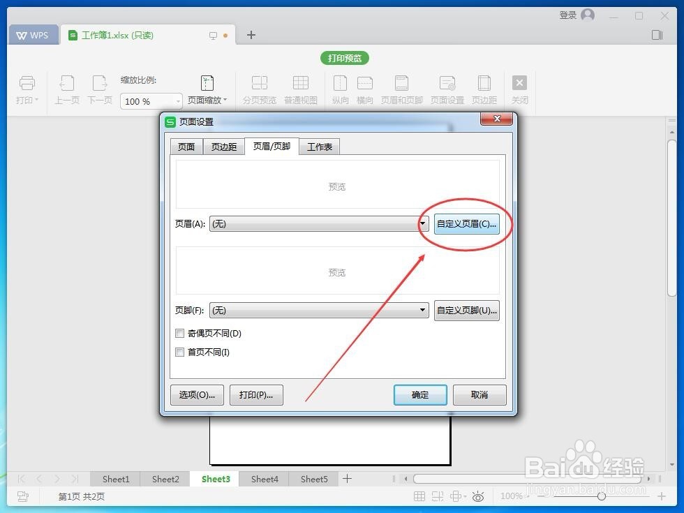The height and width of the screenshot is (513, 684).
Task: Set page orientation to 横向 landscape
Action: pyautogui.click(x=365, y=87)
